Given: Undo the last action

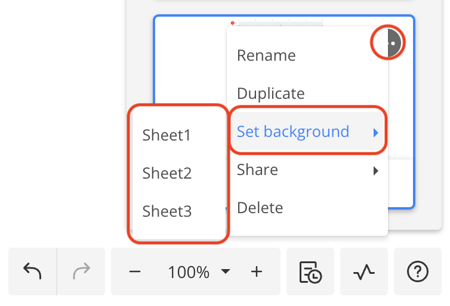Looking at the screenshot, I should (32, 272).
